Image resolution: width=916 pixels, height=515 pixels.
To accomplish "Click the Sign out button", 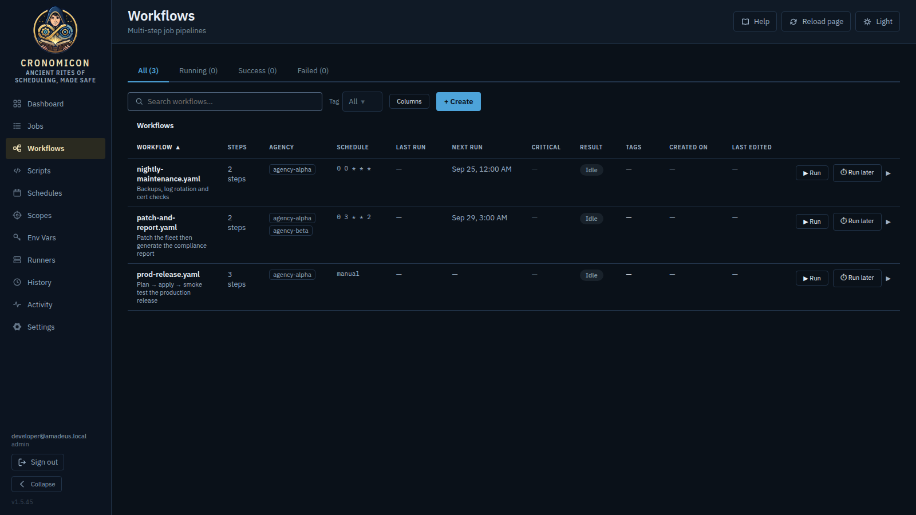I will coord(38,462).
